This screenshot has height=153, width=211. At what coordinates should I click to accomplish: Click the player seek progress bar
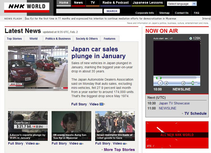pos(176,78)
